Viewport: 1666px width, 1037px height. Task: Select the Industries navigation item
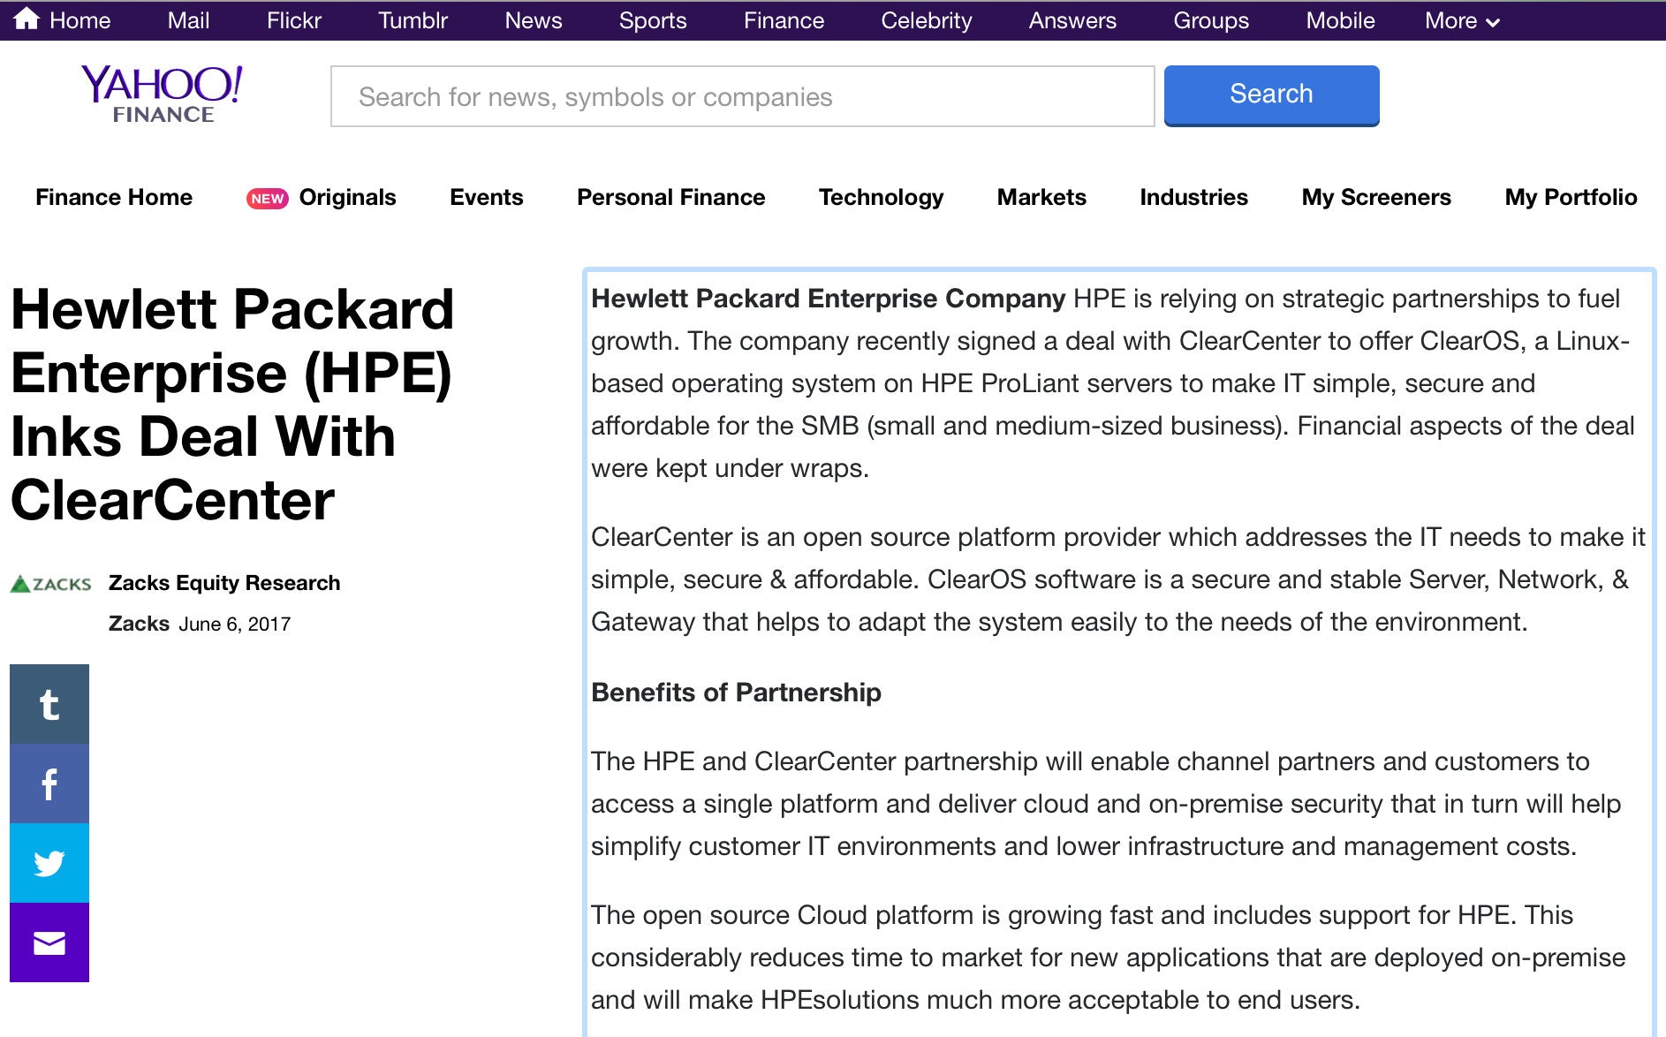click(x=1193, y=197)
